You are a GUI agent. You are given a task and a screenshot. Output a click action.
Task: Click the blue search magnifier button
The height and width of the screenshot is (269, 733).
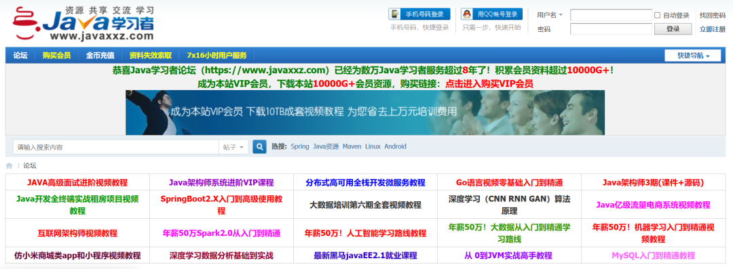pos(259,146)
